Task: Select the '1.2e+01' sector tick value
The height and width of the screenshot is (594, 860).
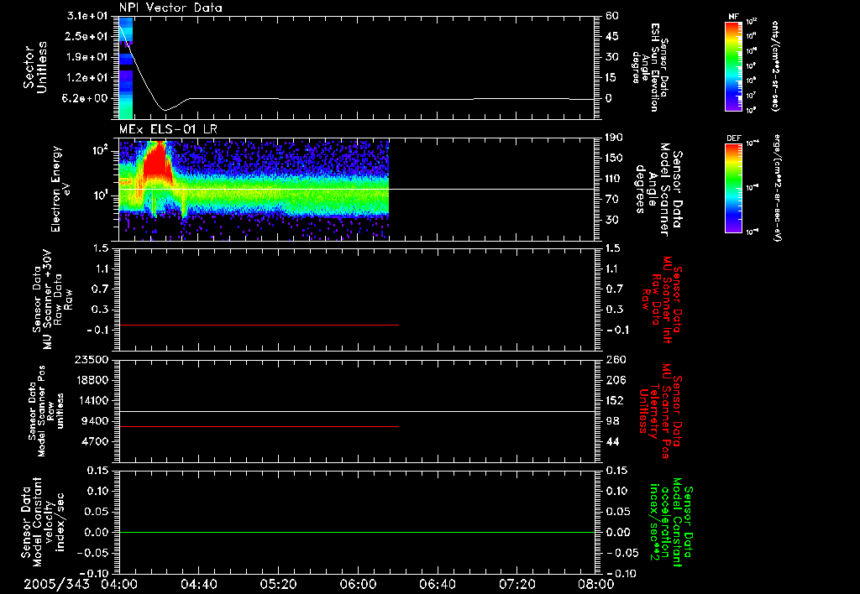Action: tap(87, 78)
